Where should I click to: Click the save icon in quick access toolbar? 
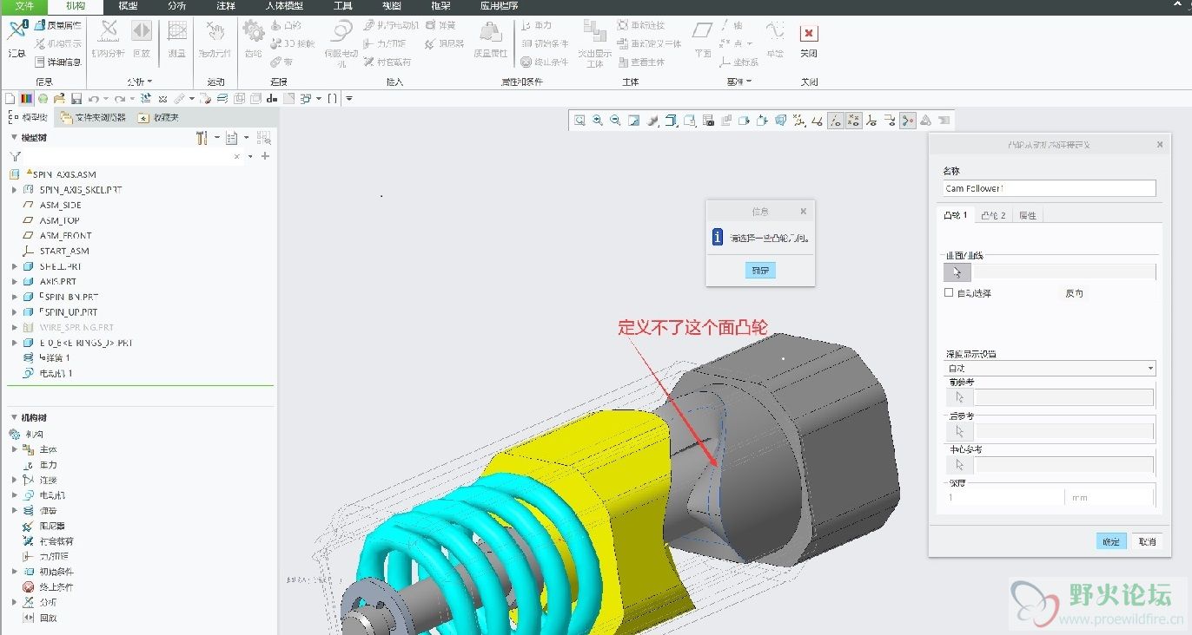coord(76,98)
